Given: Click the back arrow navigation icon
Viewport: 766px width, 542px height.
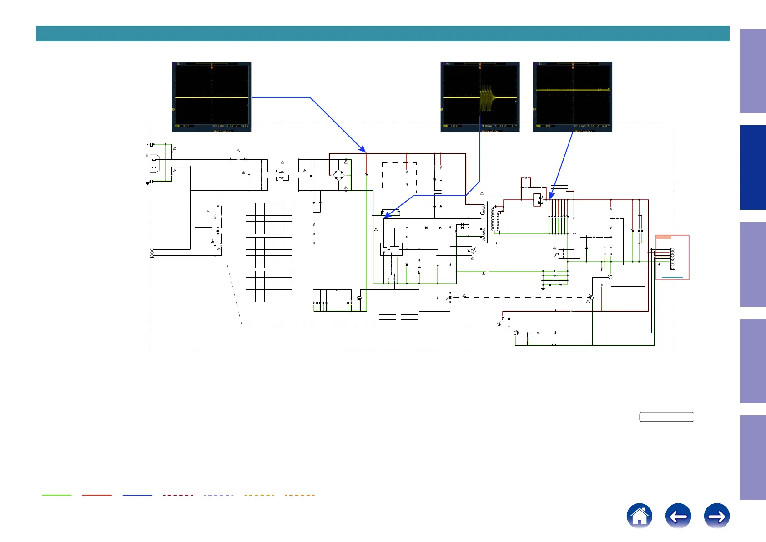Looking at the screenshot, I should tap(678, 516).
